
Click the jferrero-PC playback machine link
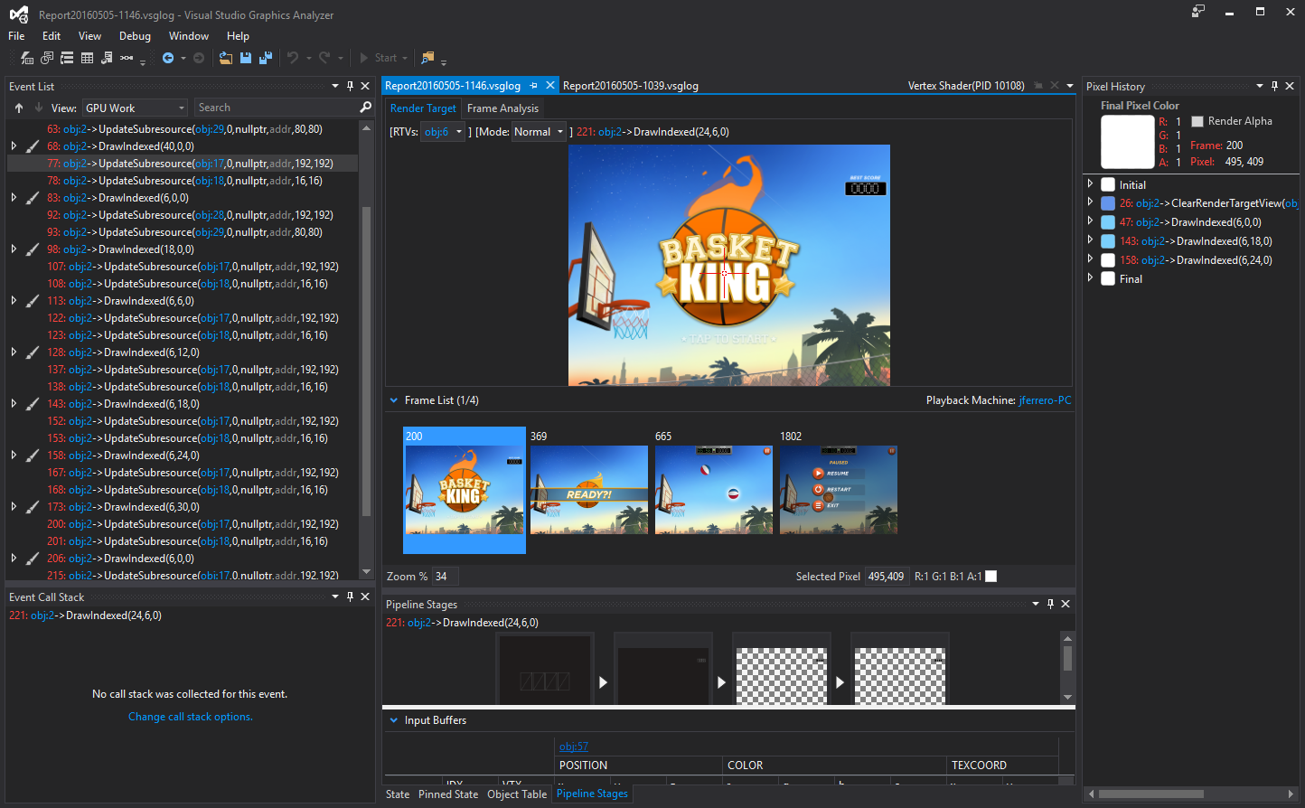(1045, 400)
